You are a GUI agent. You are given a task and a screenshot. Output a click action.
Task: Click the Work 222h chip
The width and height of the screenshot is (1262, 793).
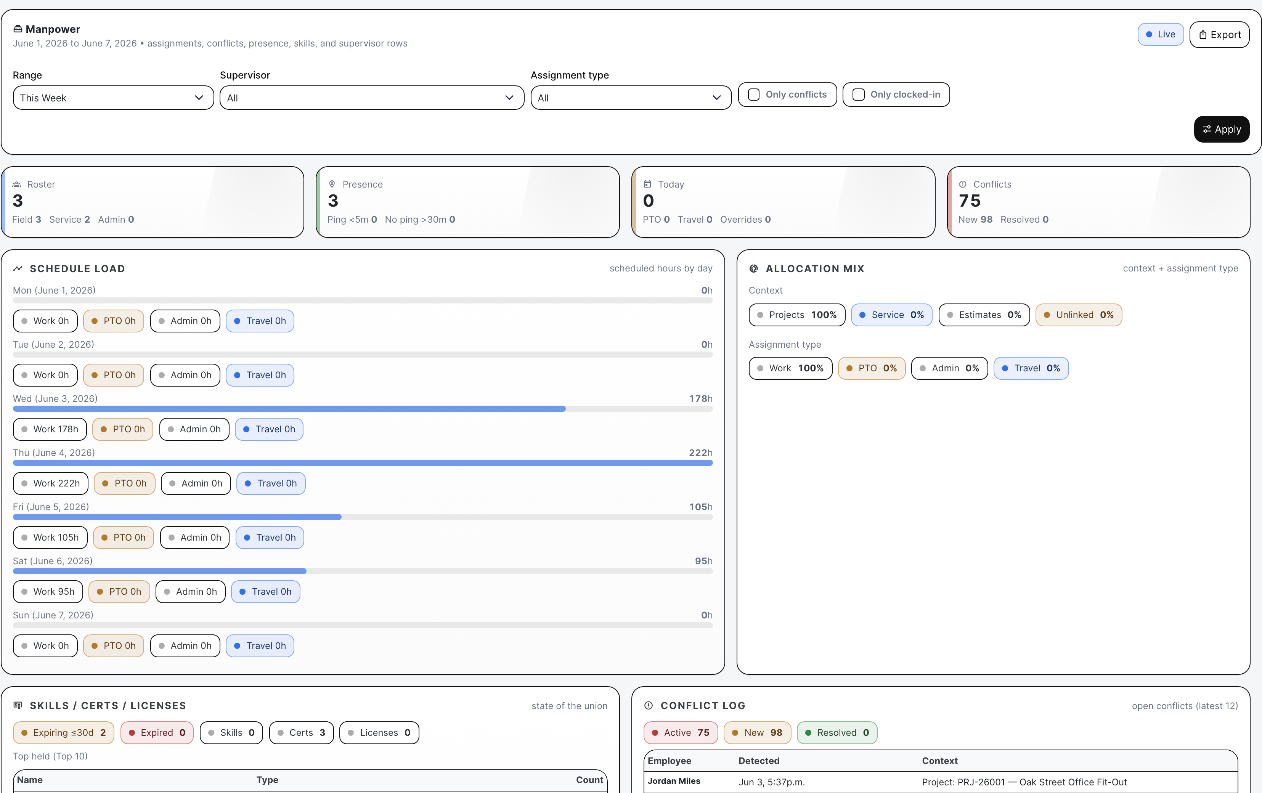pyautogui.click(x=51, y=483)
